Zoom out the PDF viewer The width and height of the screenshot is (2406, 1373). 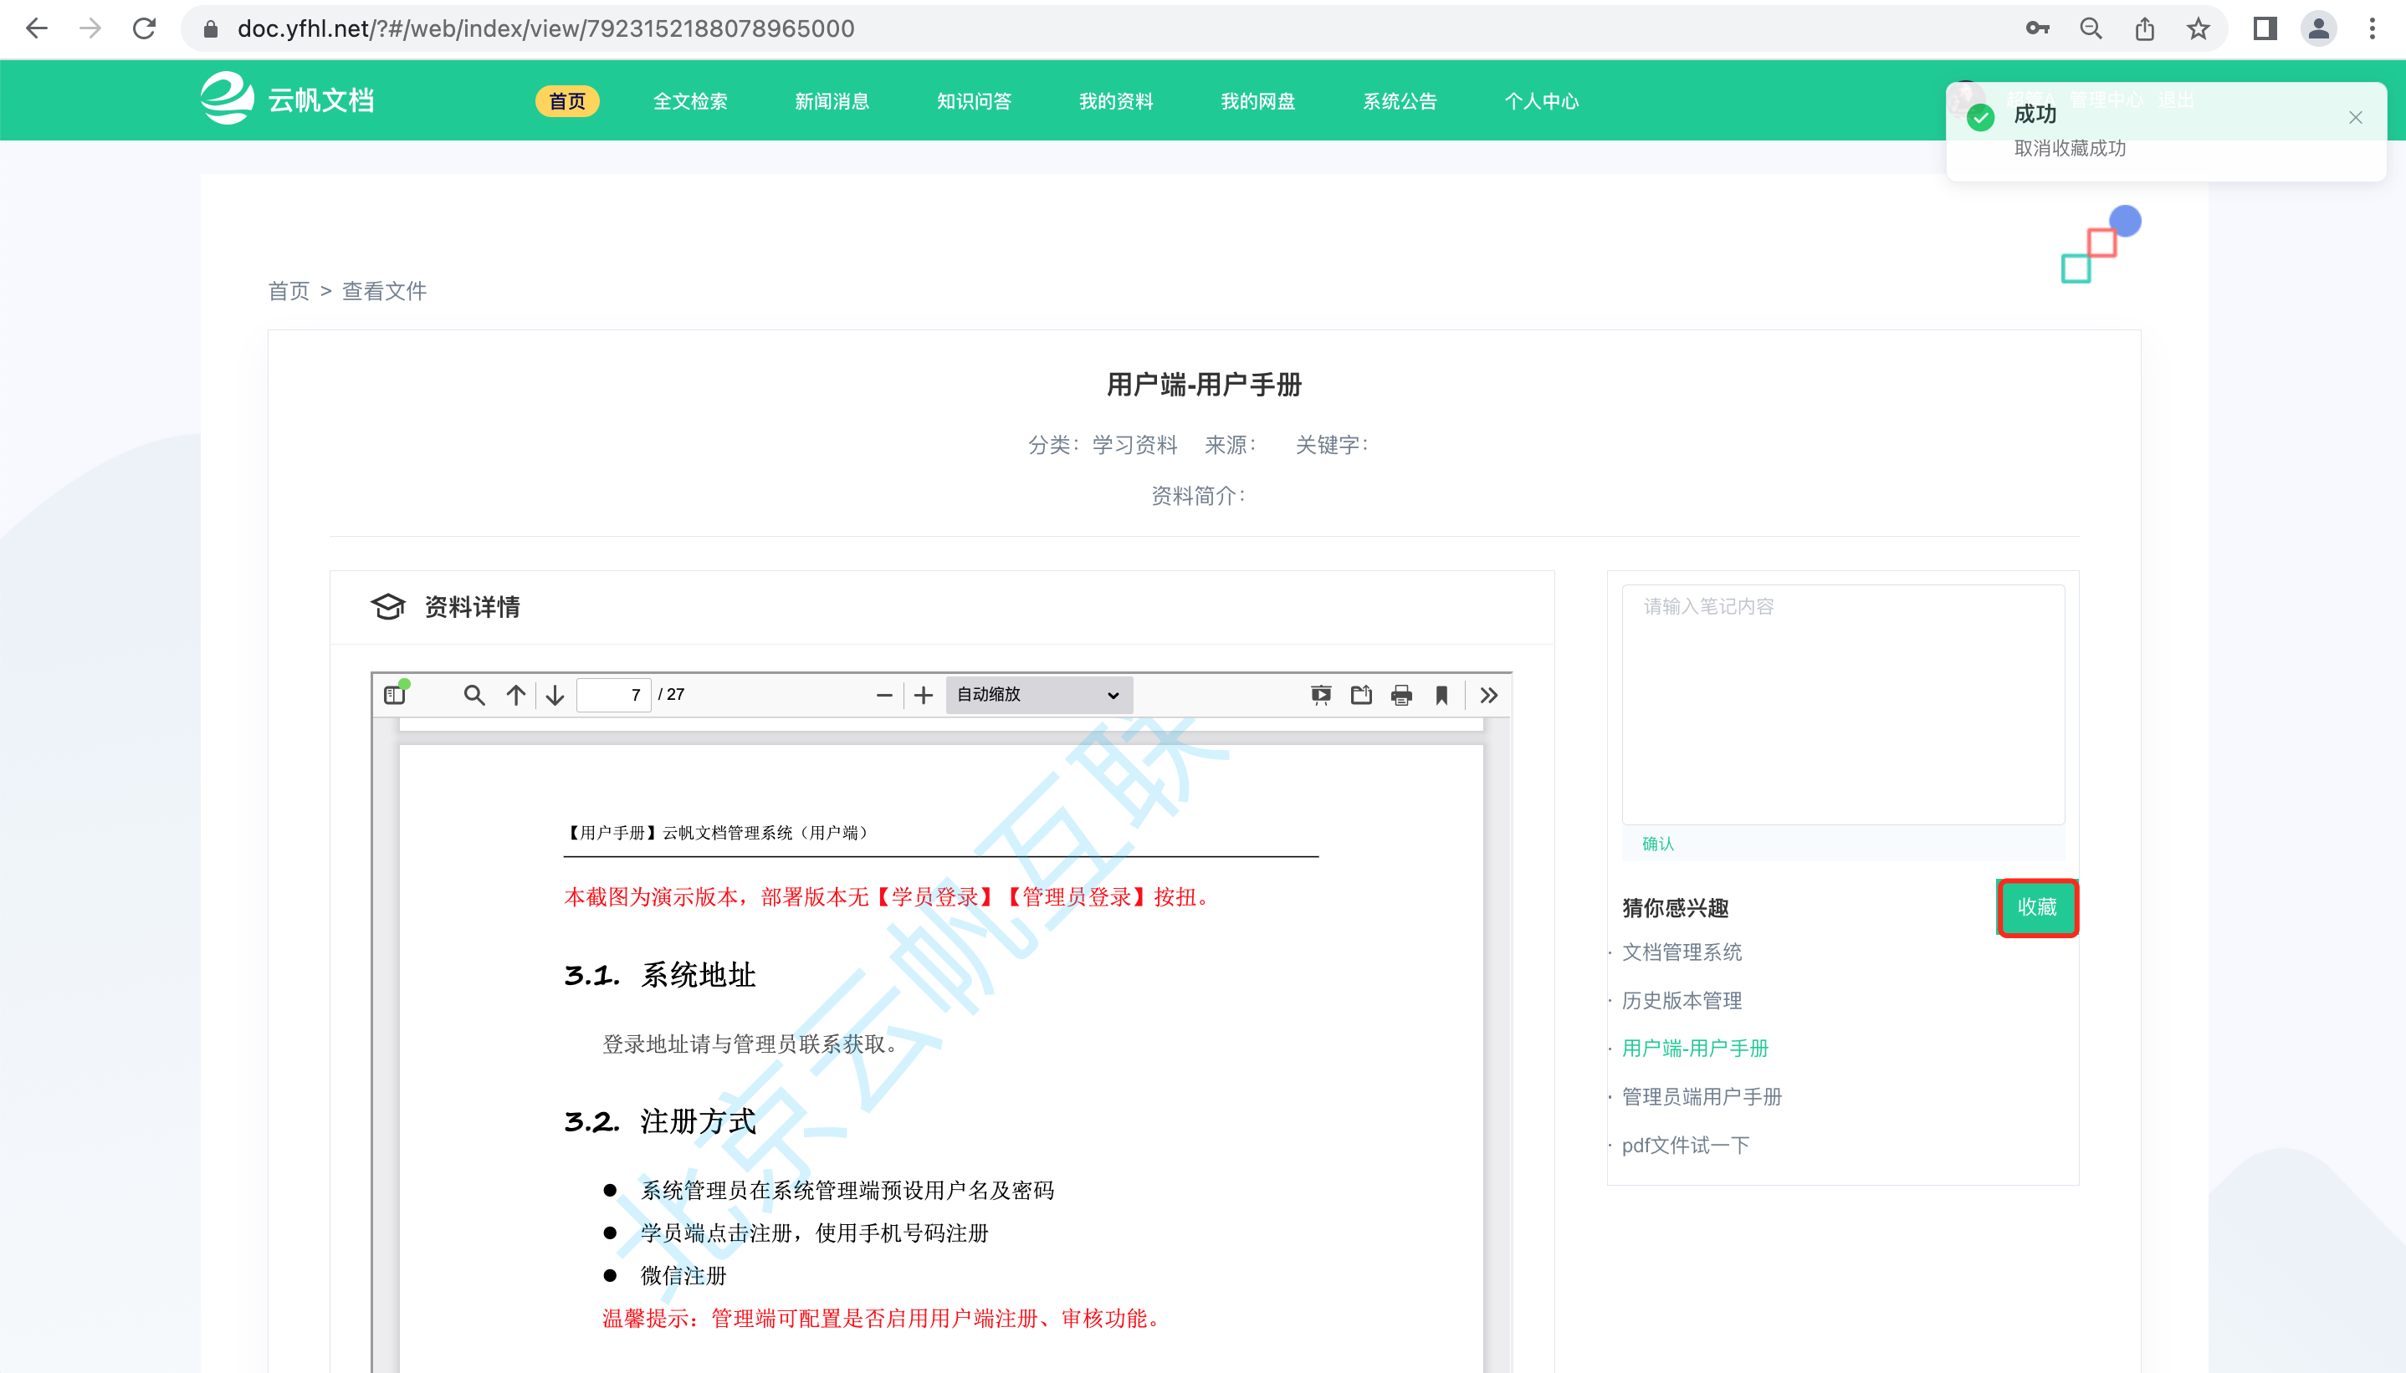tap(883, 695)
